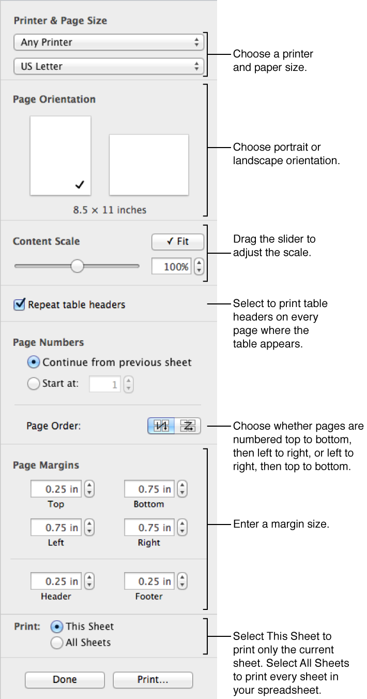The image size is (367, 699).
Task: Click the Done button
Action: click(x=64, y=680)
